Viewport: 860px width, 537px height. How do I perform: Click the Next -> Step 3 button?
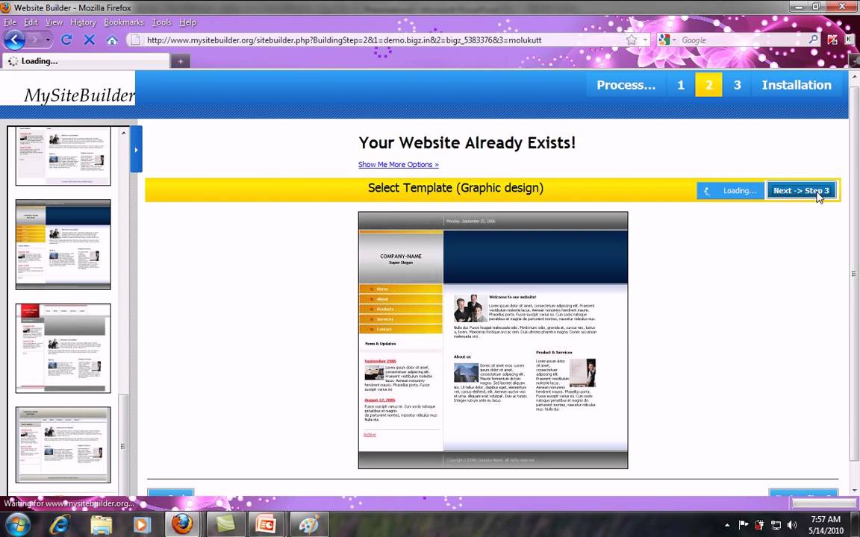click(x=801, y=191)
